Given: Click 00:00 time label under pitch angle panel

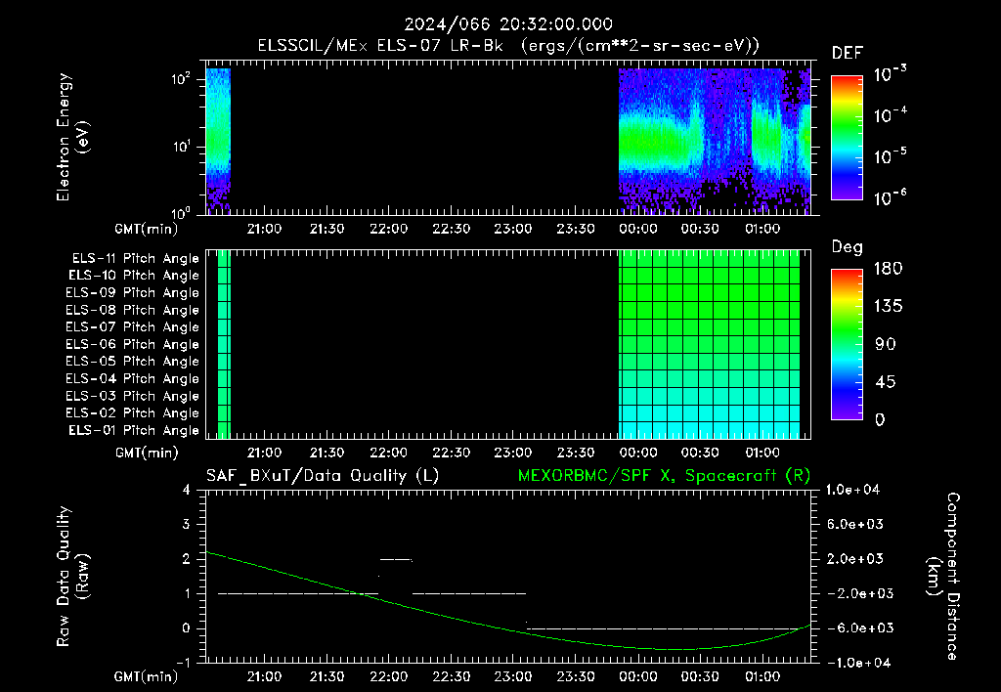Looking at the screenshot, I should [637, 453].
